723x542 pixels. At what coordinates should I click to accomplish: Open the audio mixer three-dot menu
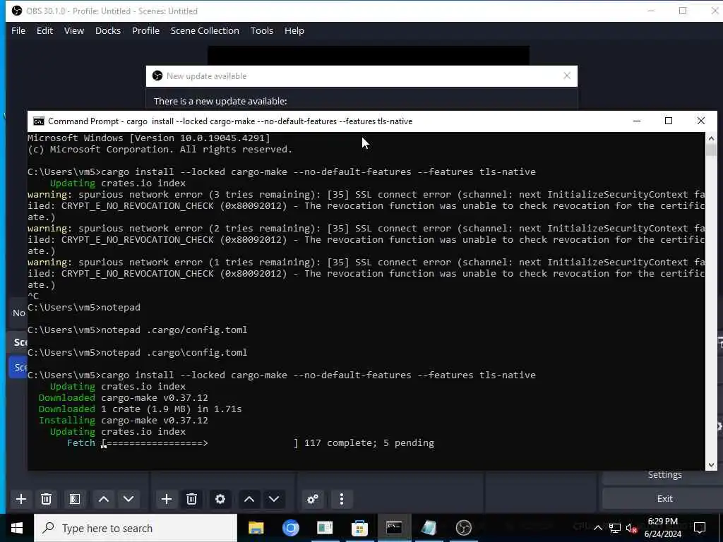click(342, 499)
